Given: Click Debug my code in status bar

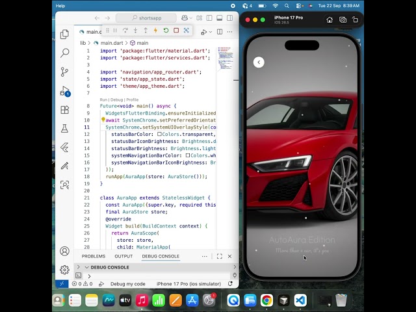Looking at the screenshot, I should pos(127,284).
